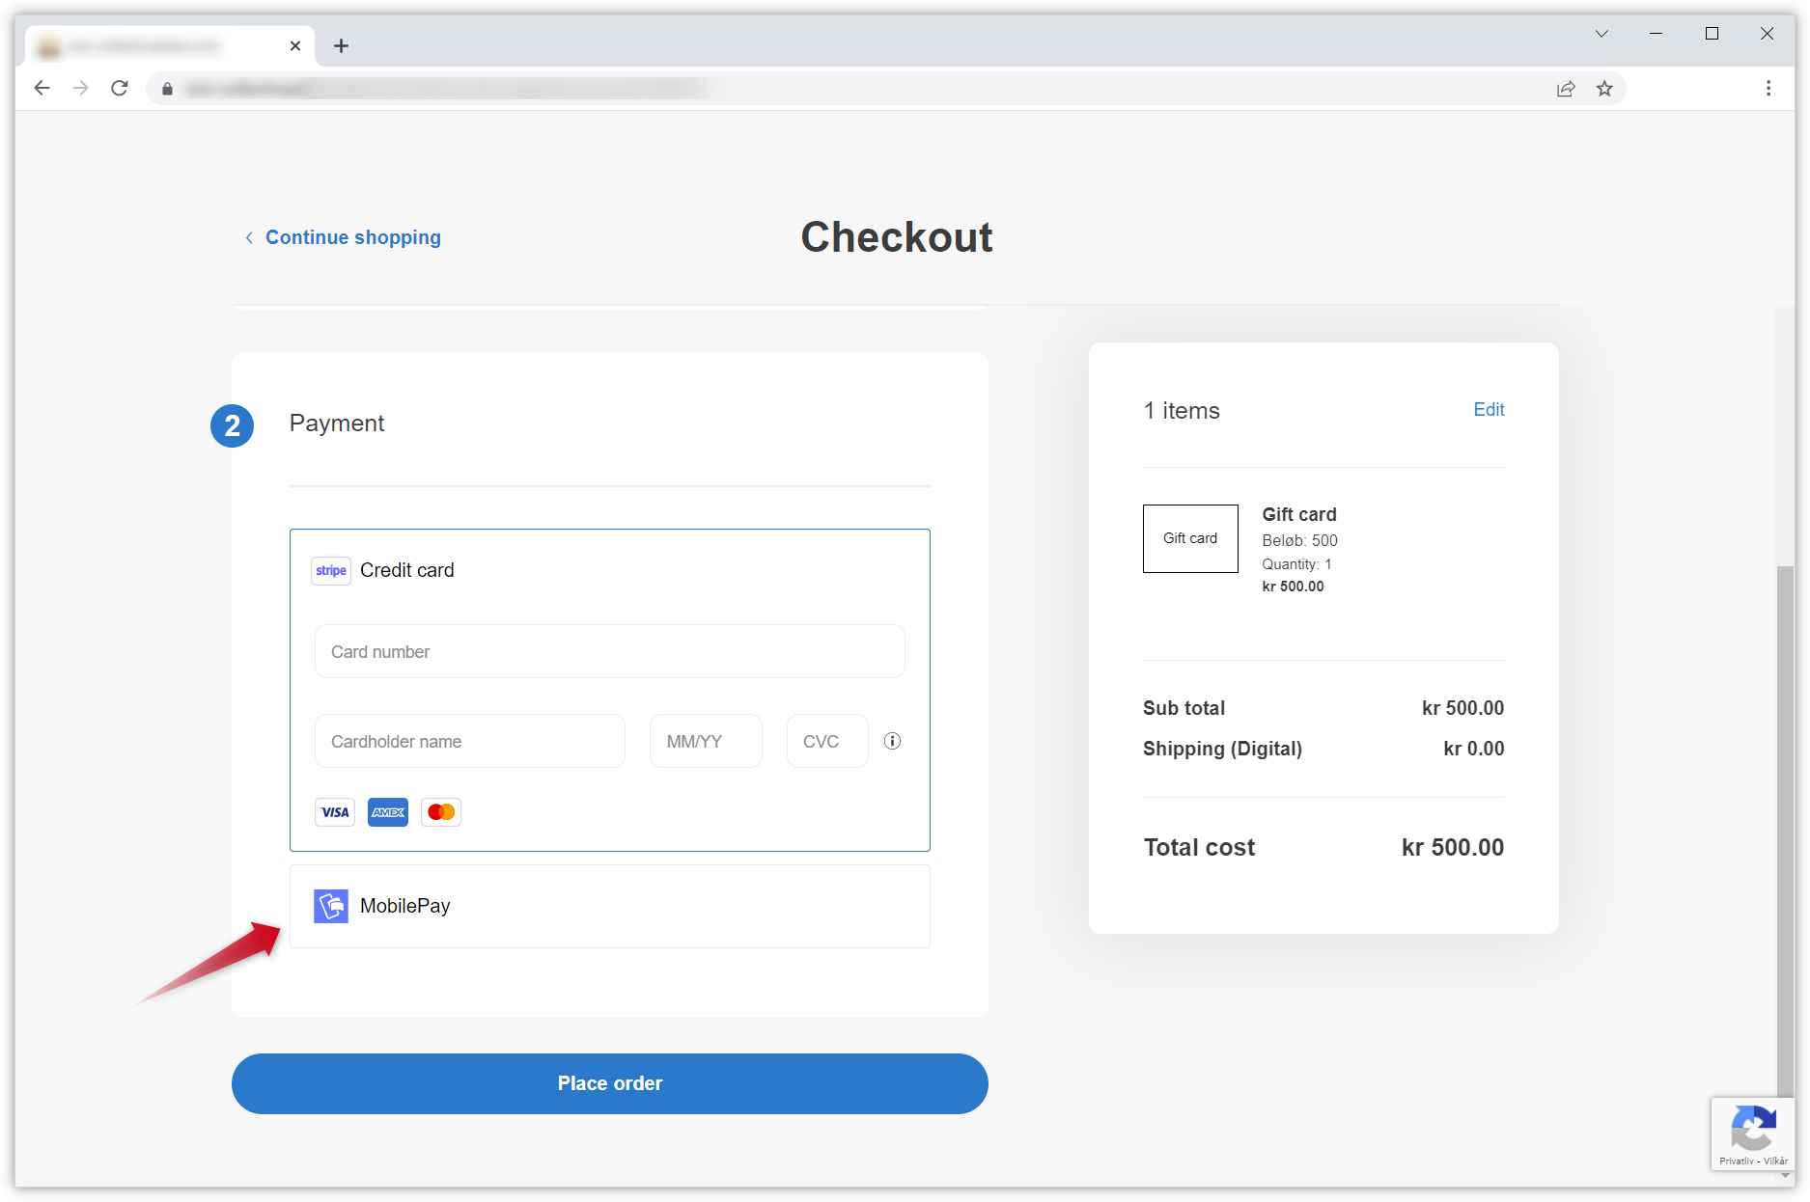Open a new browser tab
The height and width of the screenshot is (1202, 1810).
341,45
